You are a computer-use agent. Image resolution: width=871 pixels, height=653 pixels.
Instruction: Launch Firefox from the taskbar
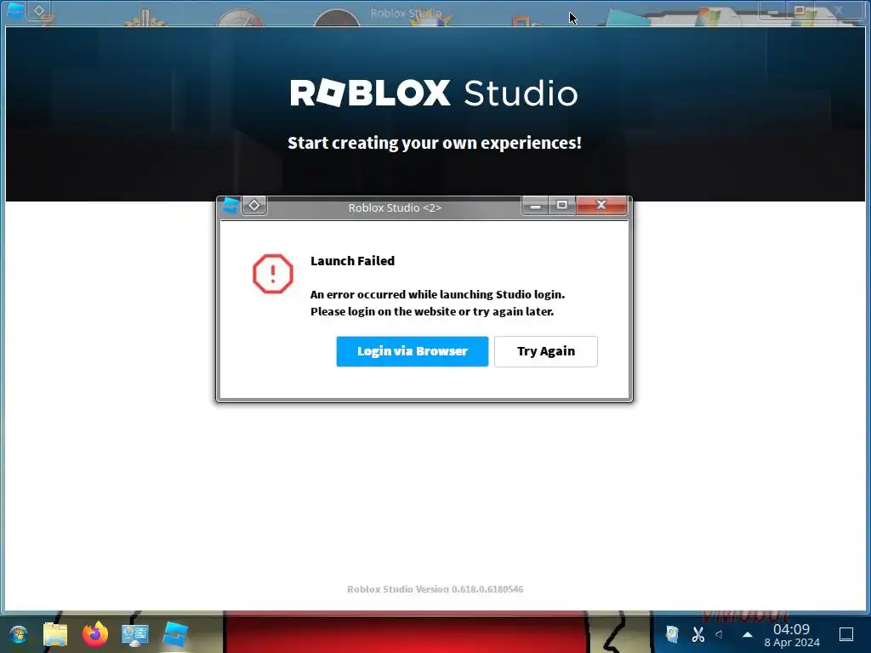point(95,633)
